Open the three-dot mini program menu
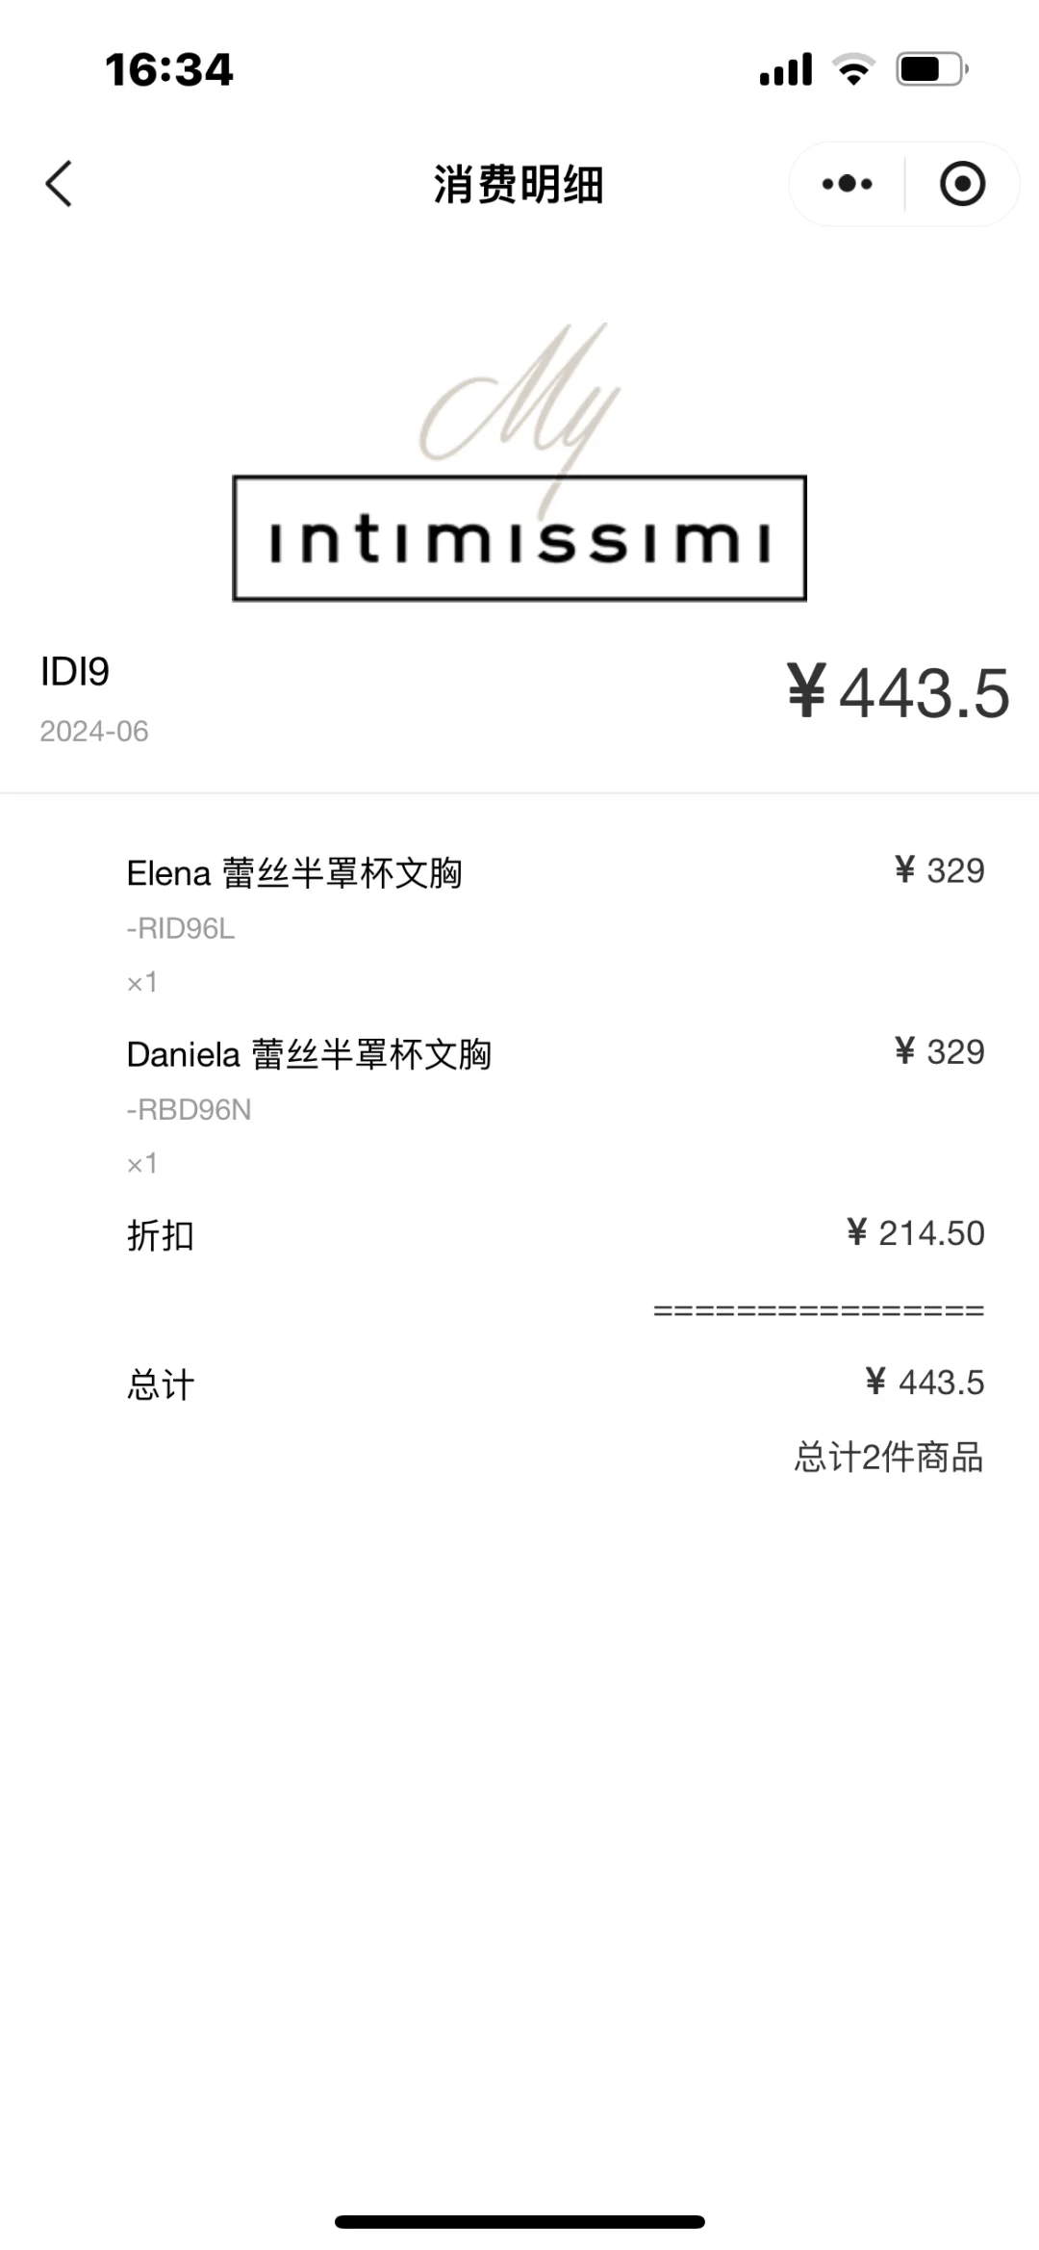Viewport: 1039px width, 2250px height. (847, 184)
